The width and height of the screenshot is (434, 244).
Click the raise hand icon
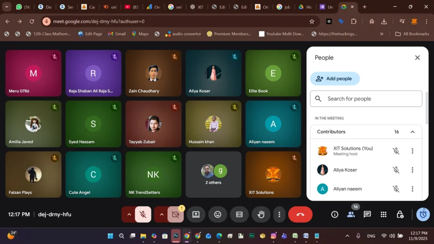[x=261, y=214]
